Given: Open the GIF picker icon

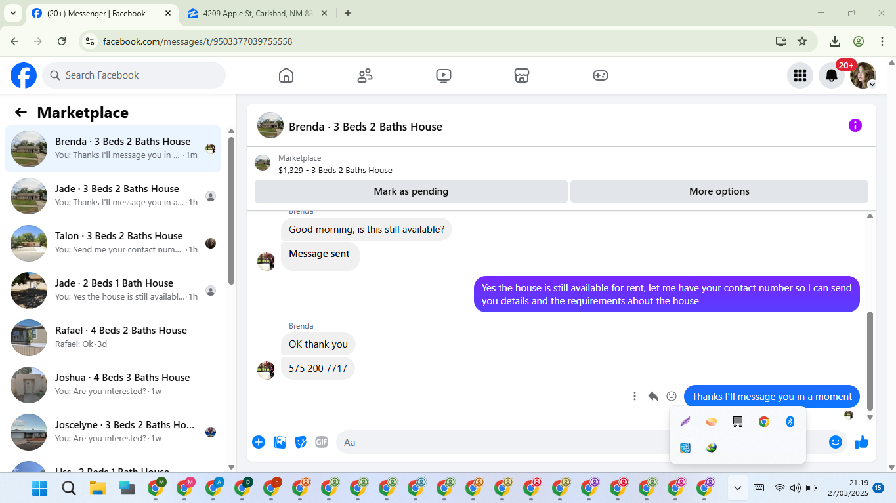Looking at the screenshot, I should pos(322,442).
